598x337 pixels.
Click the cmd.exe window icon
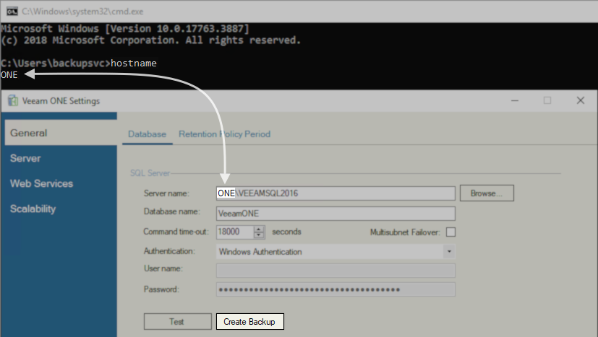pyautogui.click(x=12, y=11)
